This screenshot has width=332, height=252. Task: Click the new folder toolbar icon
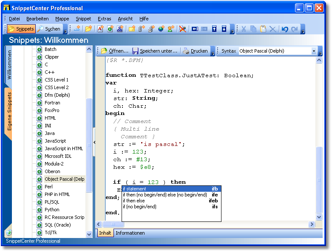(88, 29)
